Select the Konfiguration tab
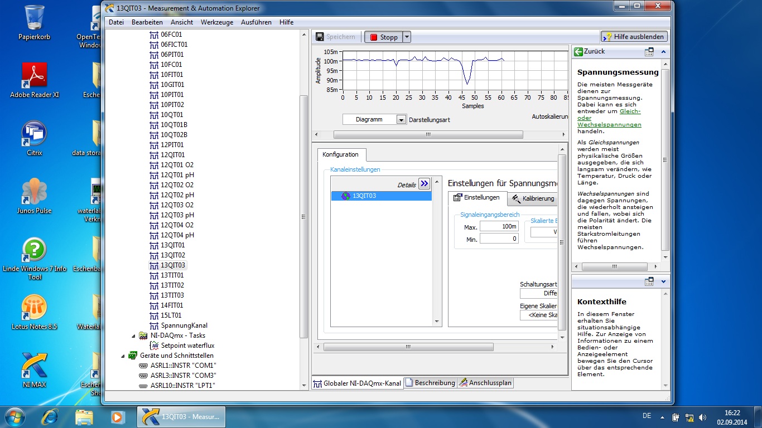This screenshot has width=762, height=428. coord(340,154)
